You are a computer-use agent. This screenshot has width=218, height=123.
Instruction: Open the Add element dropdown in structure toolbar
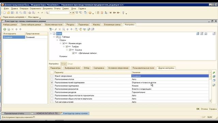(51, 29)
